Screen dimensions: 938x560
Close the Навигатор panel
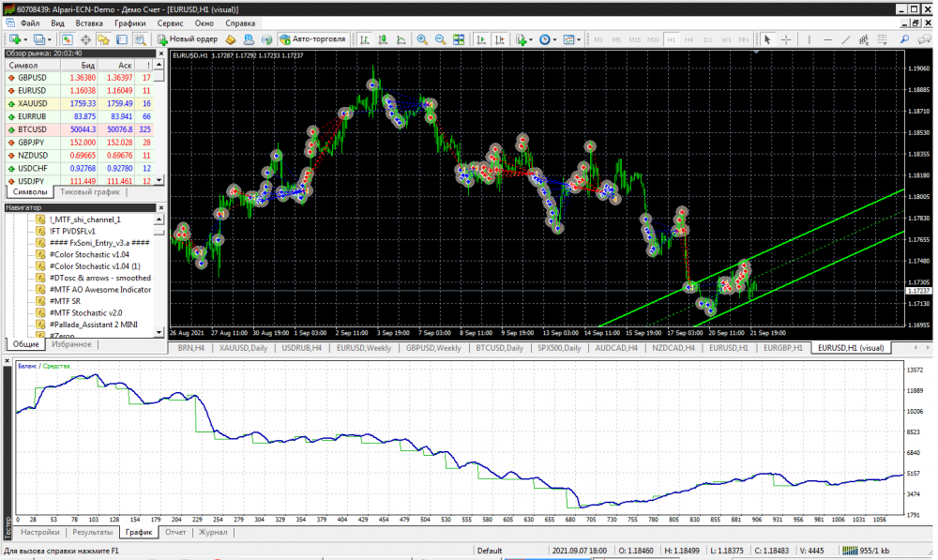pyautogui.click(x=160, y=207)
